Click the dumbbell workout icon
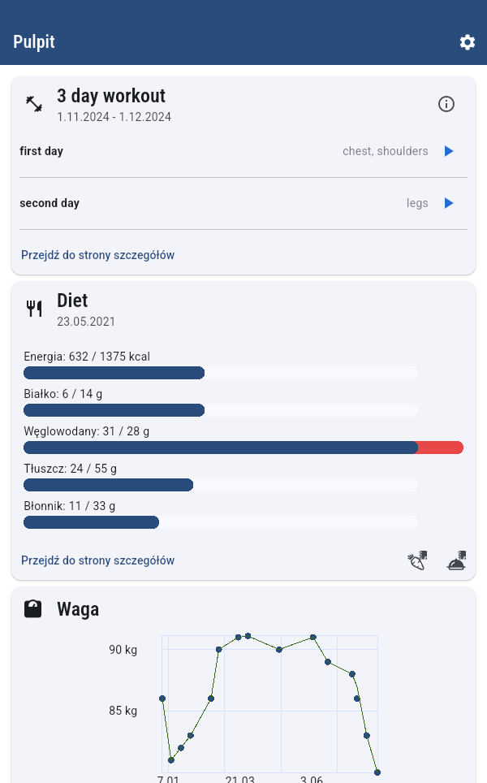The height and width of the screenshot is (783, 487). tap(34, 104)
